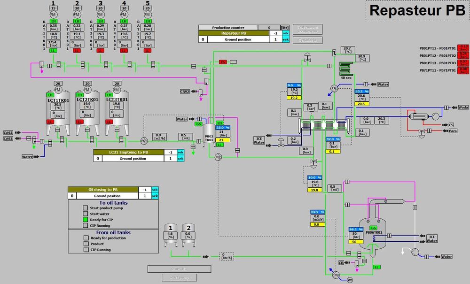Click the greyed button above Cyrkulacja

(x=307, y=29)
